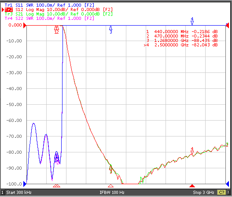Image resolution: width=232 pixels, height=197 pixels.
Task: Click red marker 4 on the S12 trace
Action: tap(192, 151)
